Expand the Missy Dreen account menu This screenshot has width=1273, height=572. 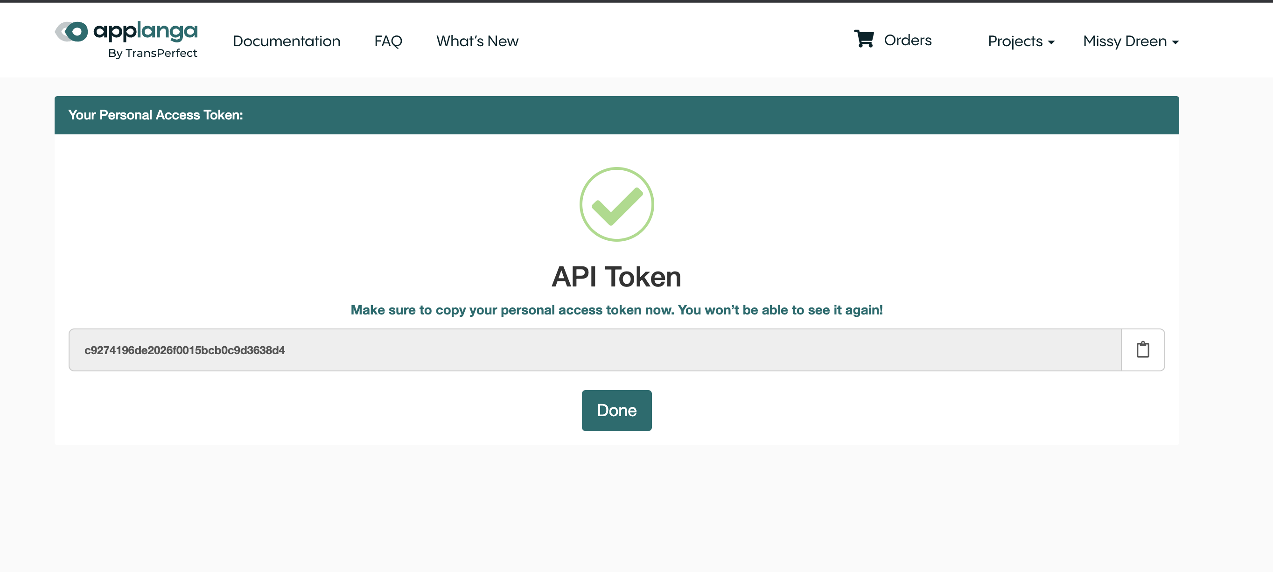tap(1131, 41)
